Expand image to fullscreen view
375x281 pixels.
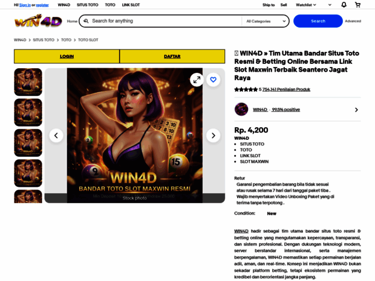[197, 80]
